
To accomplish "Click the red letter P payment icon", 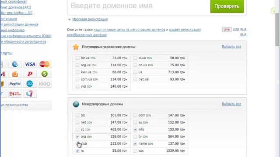I will (30, 74).
